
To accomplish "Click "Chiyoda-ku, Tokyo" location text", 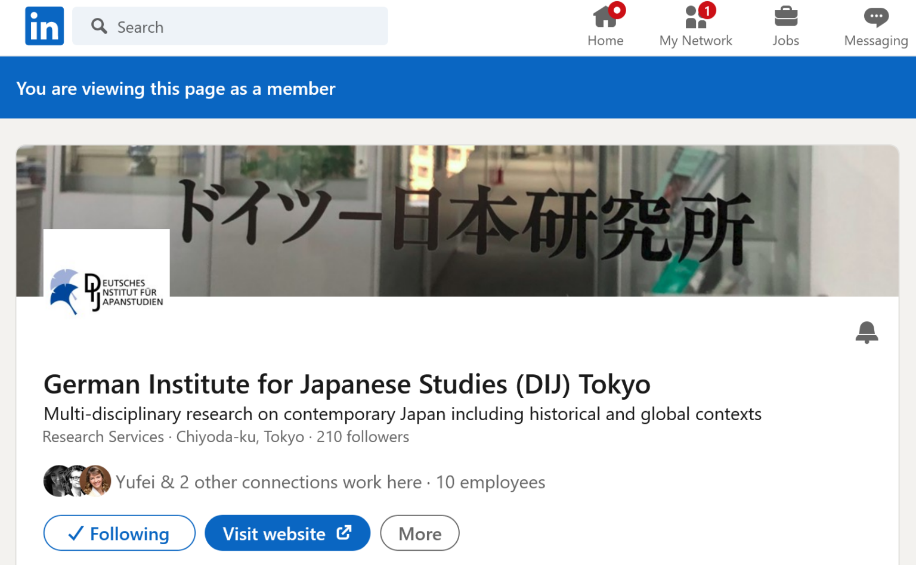I will pyautogui.click(x=240, y=437).
